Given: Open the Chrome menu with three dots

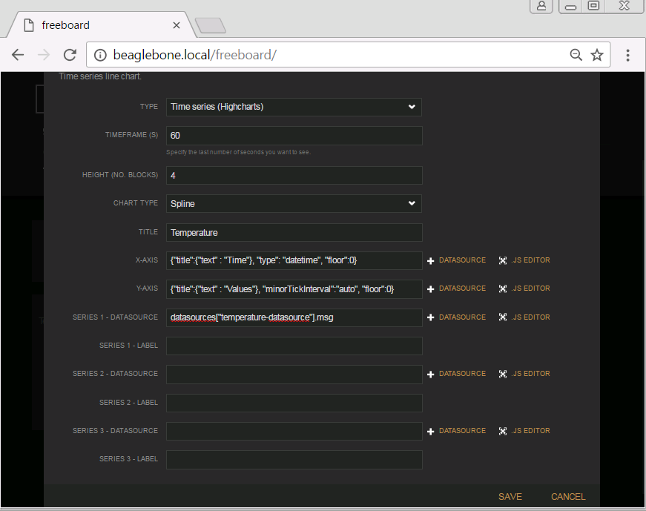Looking at the screenshot, I should pyautogui.click(x=627, y=54).
